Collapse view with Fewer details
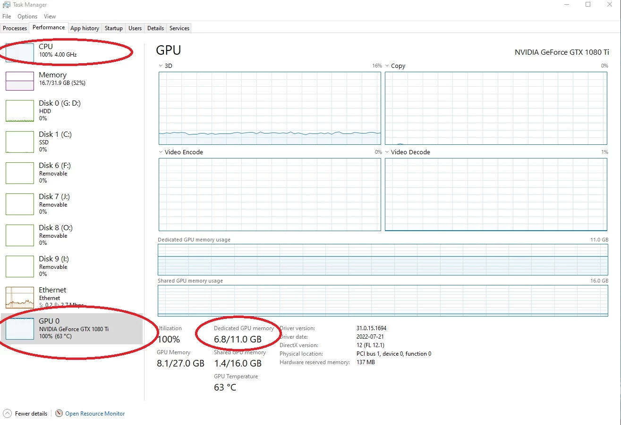The image size is (621, 425). point(26,414)
